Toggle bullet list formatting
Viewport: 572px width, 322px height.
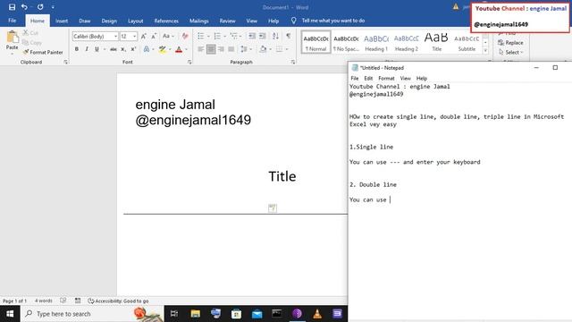click(x=200, y=36)
